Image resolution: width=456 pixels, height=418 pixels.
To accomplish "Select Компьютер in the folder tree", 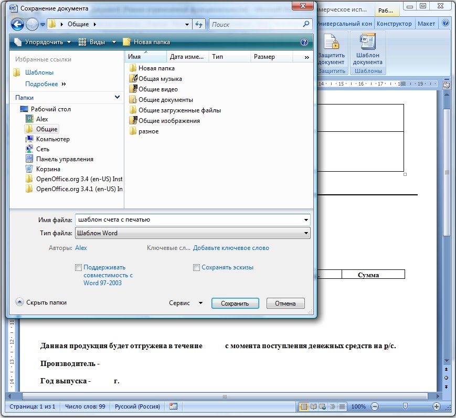I will [x=48, y=139].
